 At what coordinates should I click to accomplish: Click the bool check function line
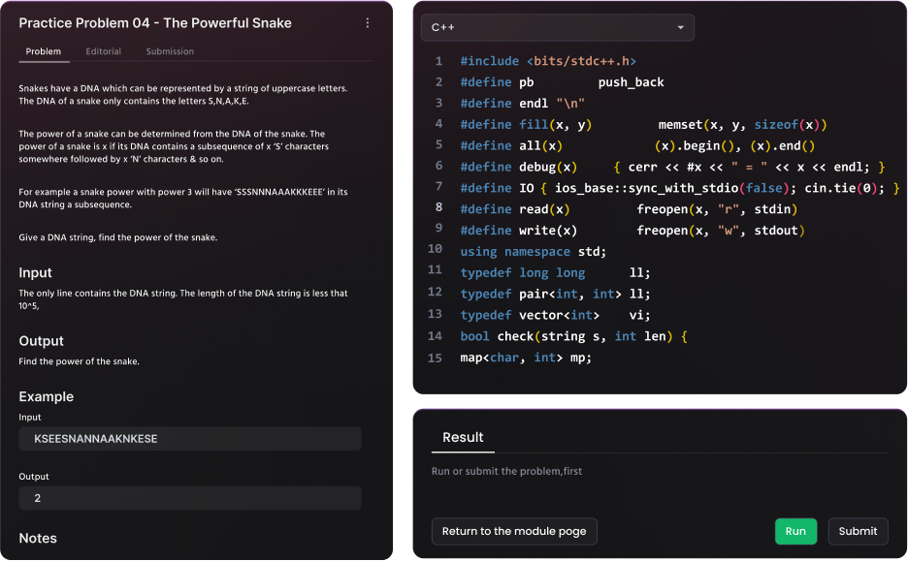[x=573, y=336]
